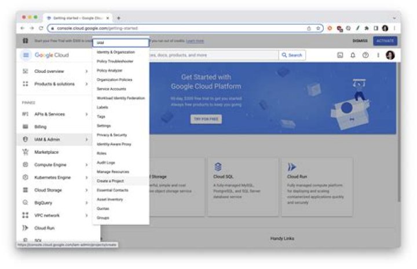The width and height of the screenshot is (417, 269).
Task: Expand the Cloud Storage submenu arrow
Action: point(86,190)
